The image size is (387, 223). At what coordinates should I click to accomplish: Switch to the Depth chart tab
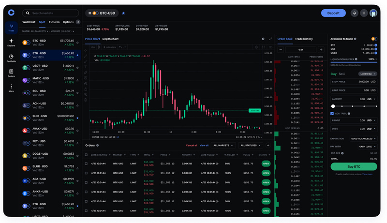[x=110, y=39]
